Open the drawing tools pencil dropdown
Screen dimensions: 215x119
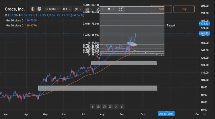[100, 9]
